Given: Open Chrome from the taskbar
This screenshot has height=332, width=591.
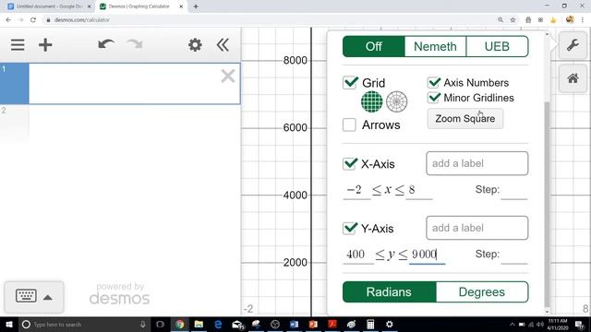Looking at the screenshot, I should click(180, 324).
